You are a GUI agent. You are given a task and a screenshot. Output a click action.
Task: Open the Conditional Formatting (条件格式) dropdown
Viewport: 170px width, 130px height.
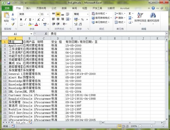[99, 14]
